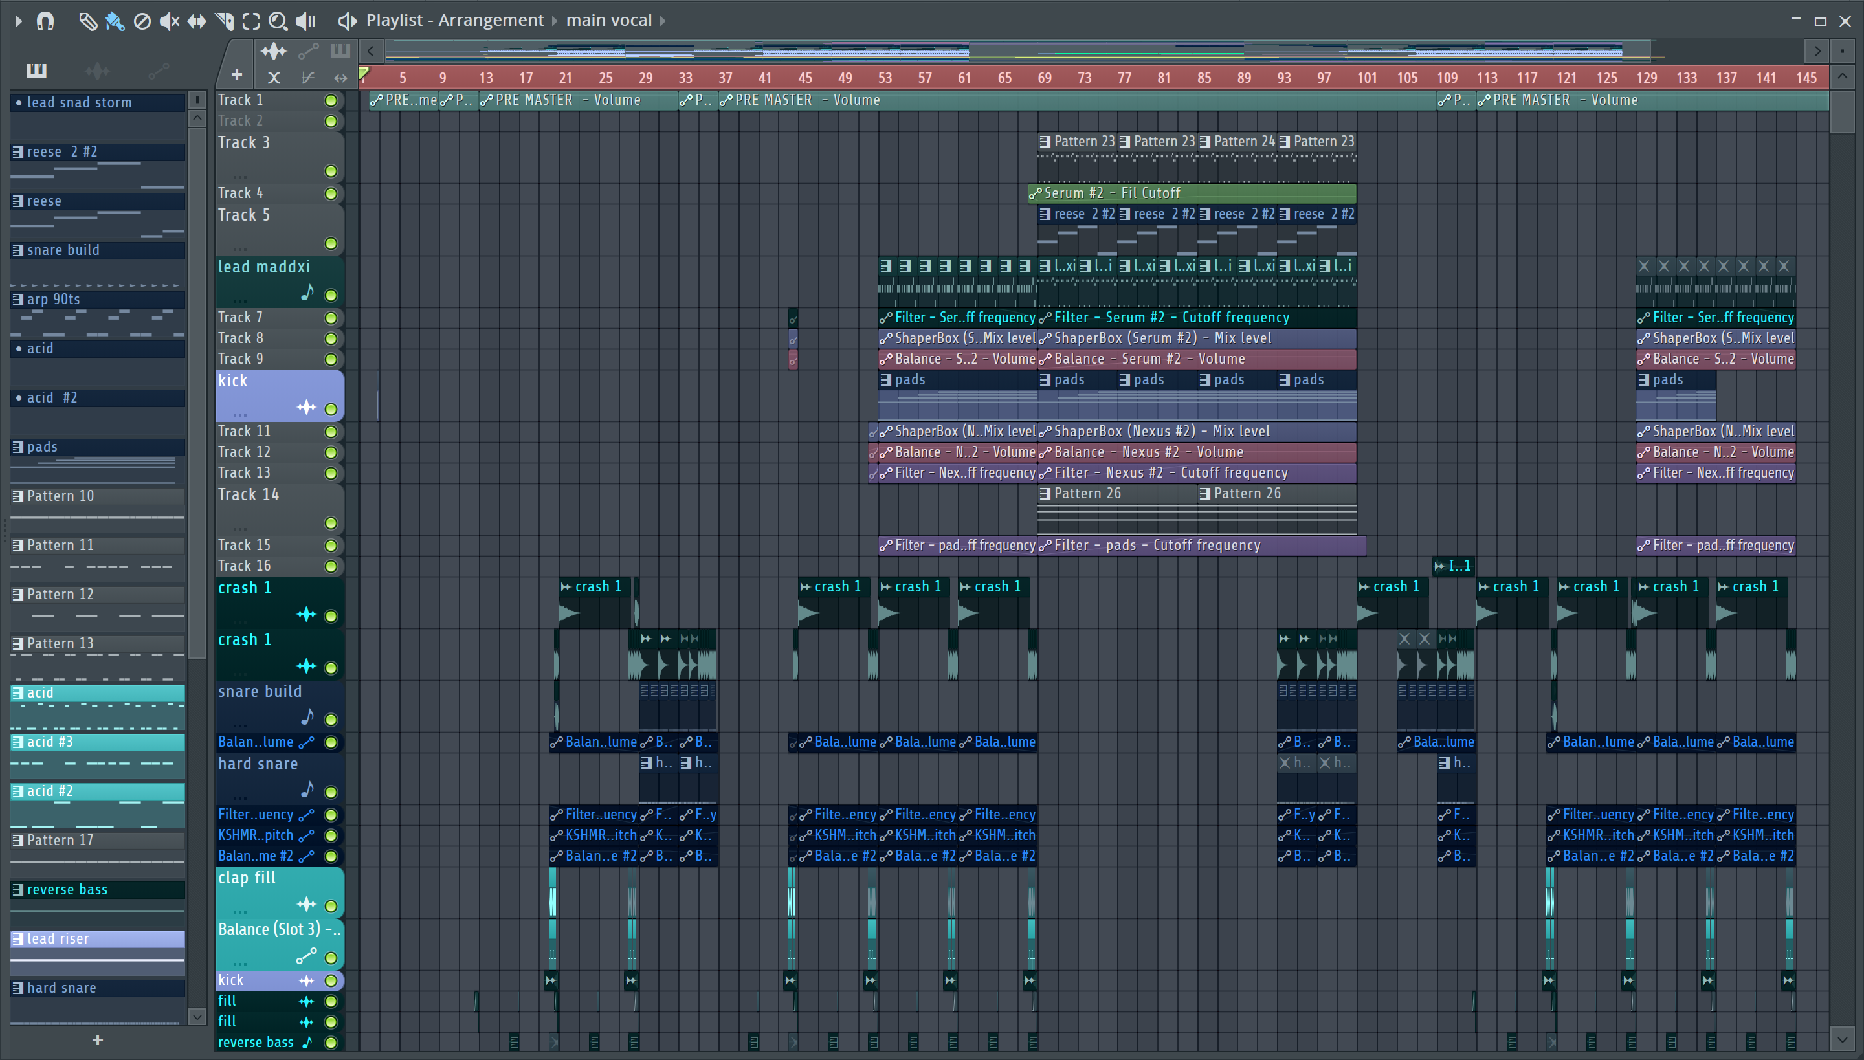The height and width of the screenshot is (1060, 1864).
Task: Click lead maddxi track note icon
Action: coord(307,293)
